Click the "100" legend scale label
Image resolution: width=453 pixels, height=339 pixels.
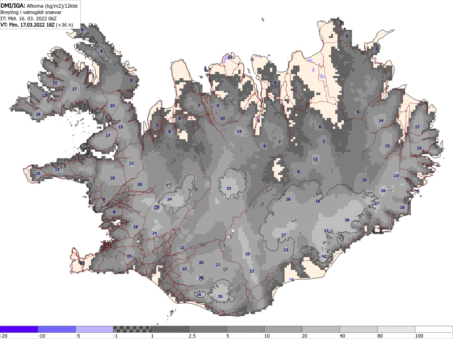click(419, 336)
